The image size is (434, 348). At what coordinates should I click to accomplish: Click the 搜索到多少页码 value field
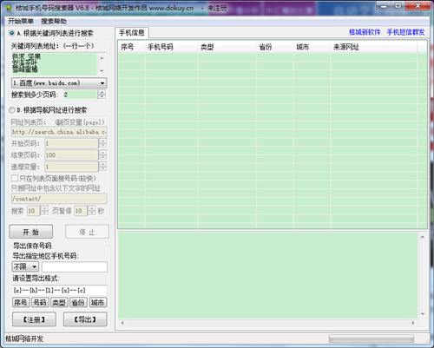(80, 95)
